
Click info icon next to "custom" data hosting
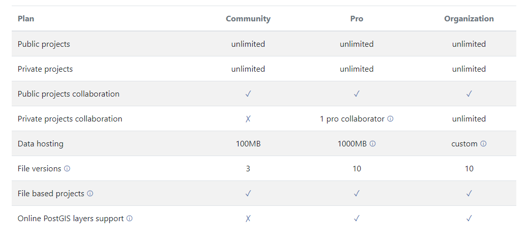[x=483, y=144]
